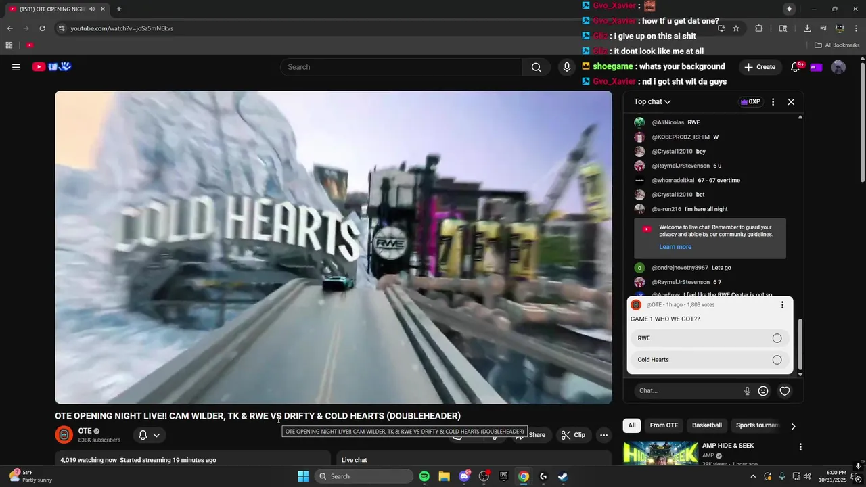Select the From OTE chip
Image resolution: width=866 pixels, height=487 pixels.
(664, 425)
